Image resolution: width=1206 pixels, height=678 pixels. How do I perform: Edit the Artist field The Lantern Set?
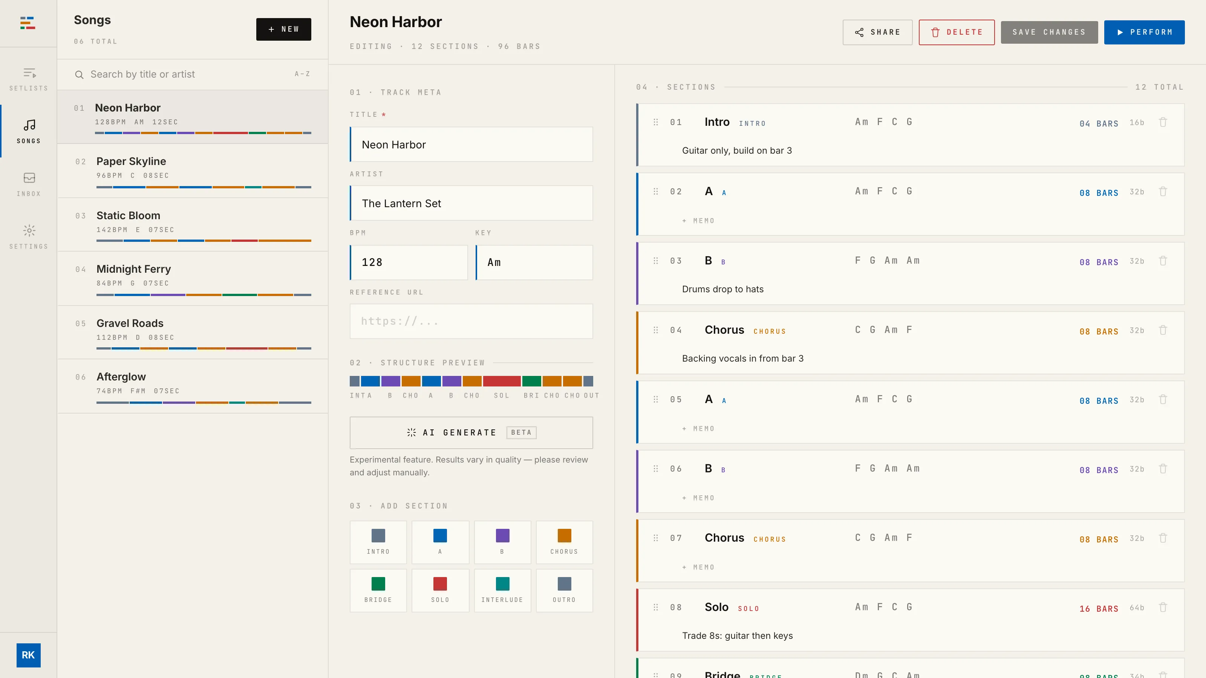[x=471, y=203]
